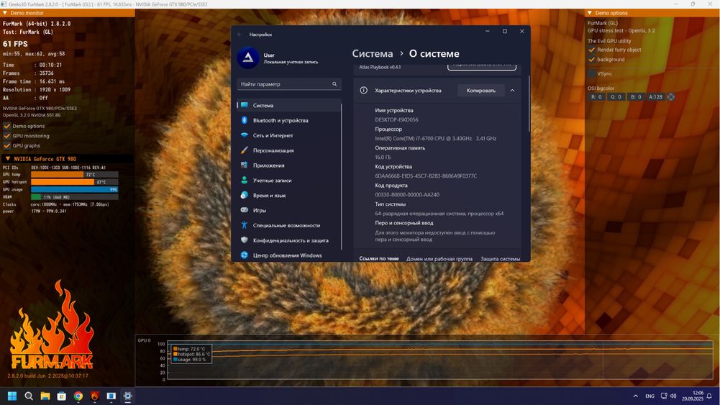The image size is (720, 405).
Task: Adjust the A:128 alpha field
Action: (655, 97)
